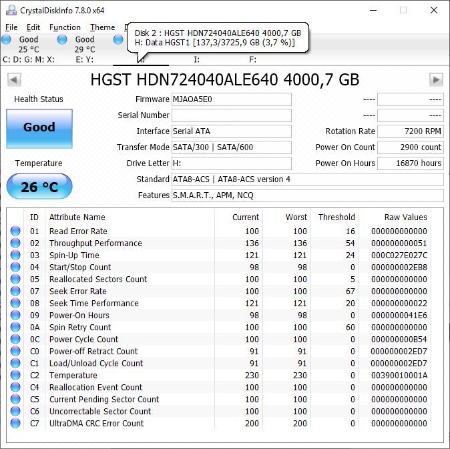Viewport: 450px width, 449px height.
Task: Click status orb for Throughput Performance
Action: pyautogui.click(x=15, y=243)
